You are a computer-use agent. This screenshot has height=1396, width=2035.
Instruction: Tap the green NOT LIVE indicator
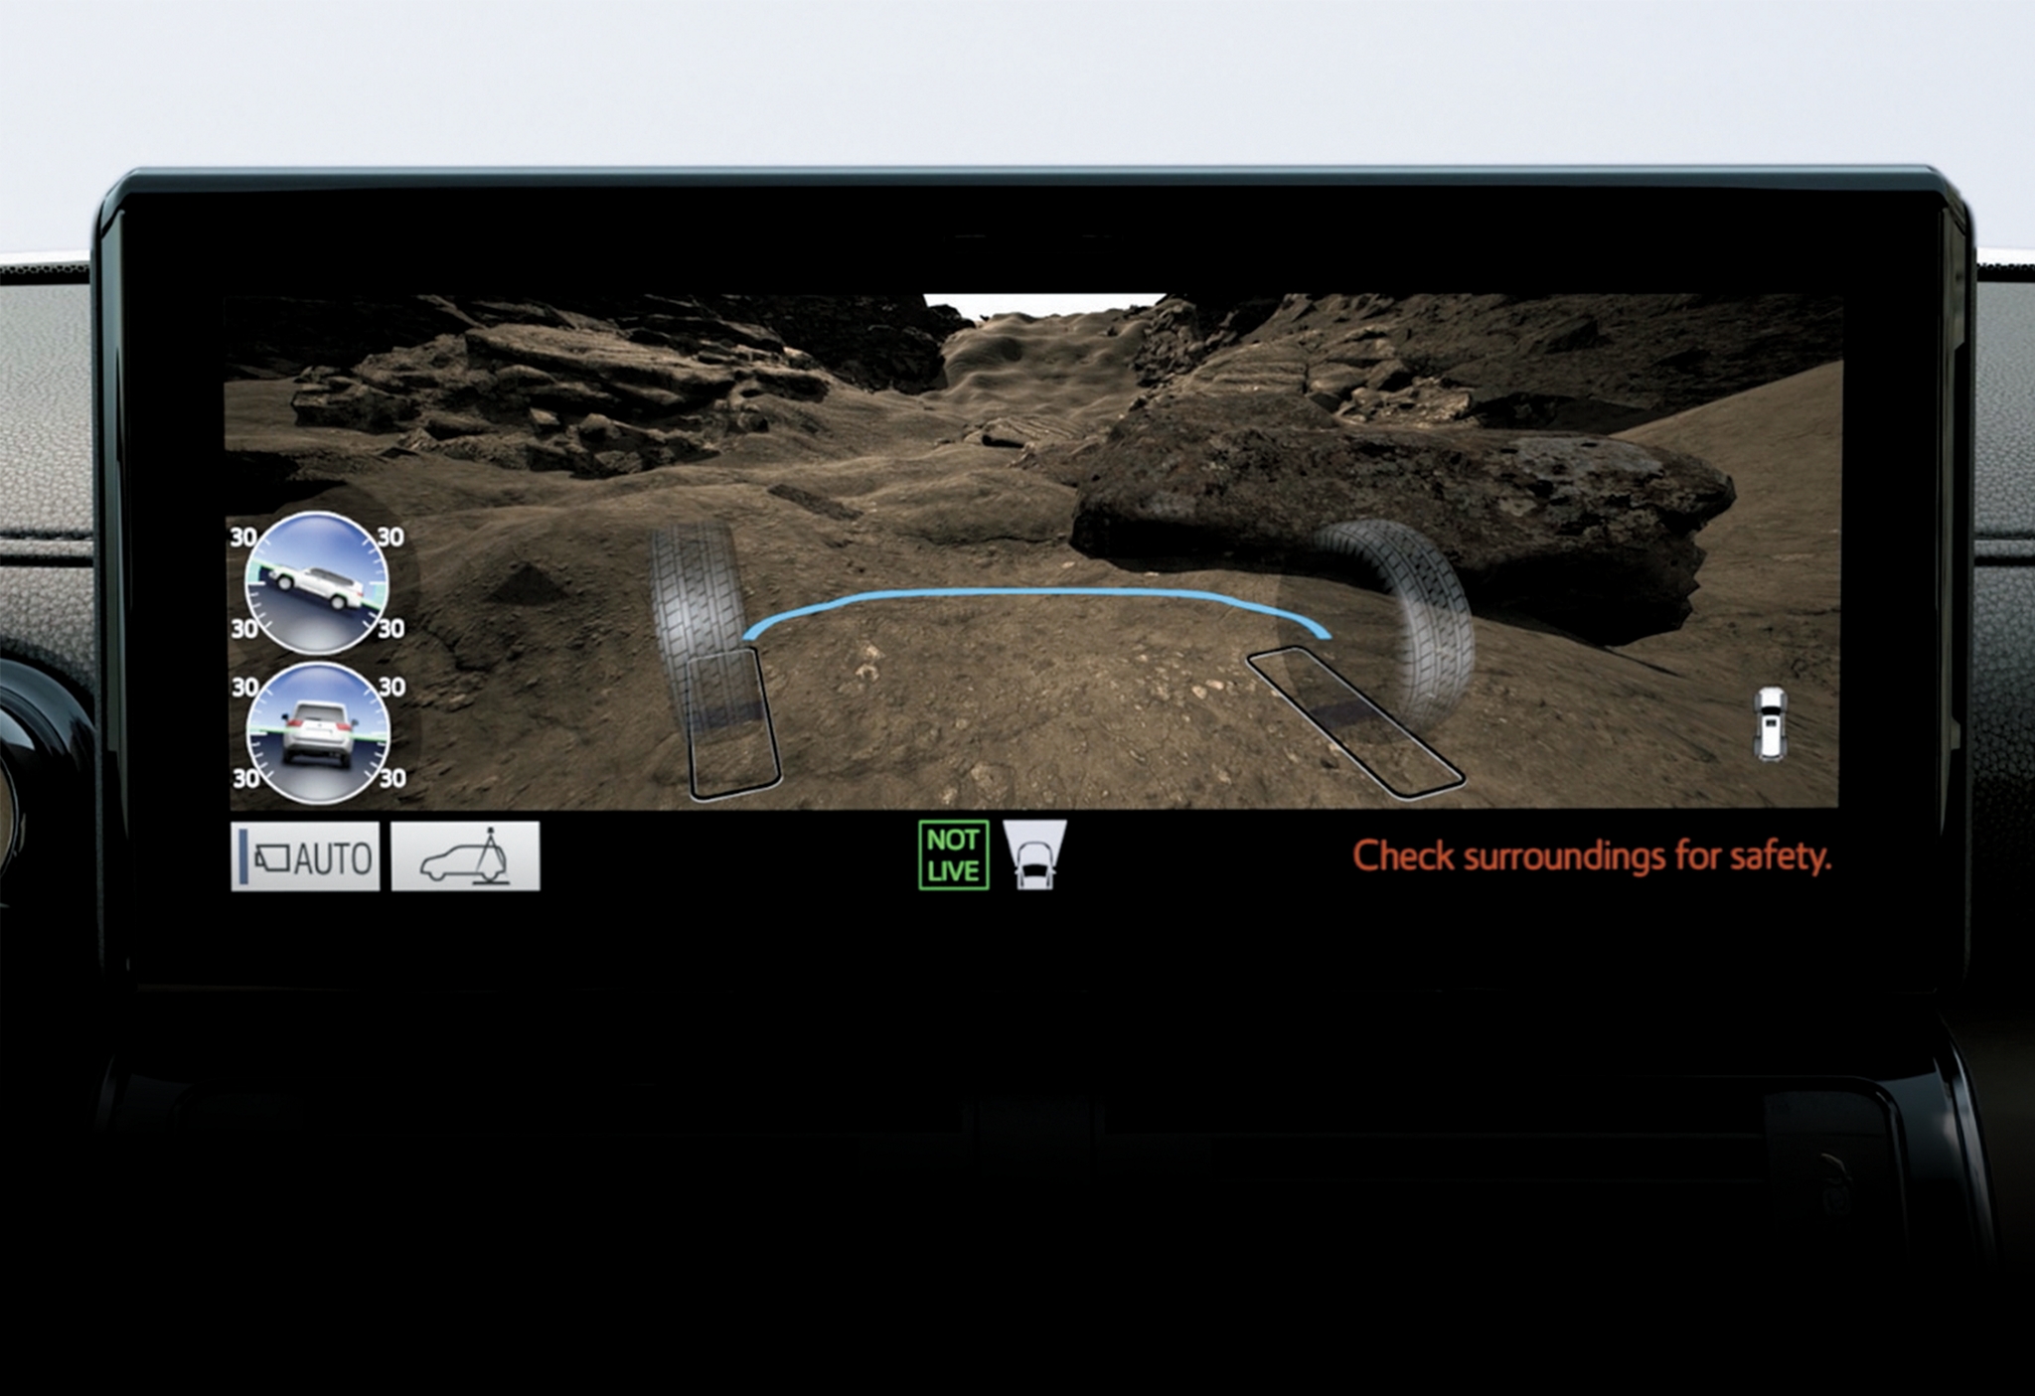tap(953, 854)
